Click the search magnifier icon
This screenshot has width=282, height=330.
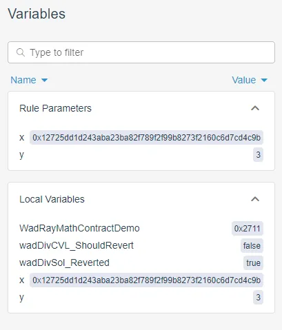pos(21,52)
